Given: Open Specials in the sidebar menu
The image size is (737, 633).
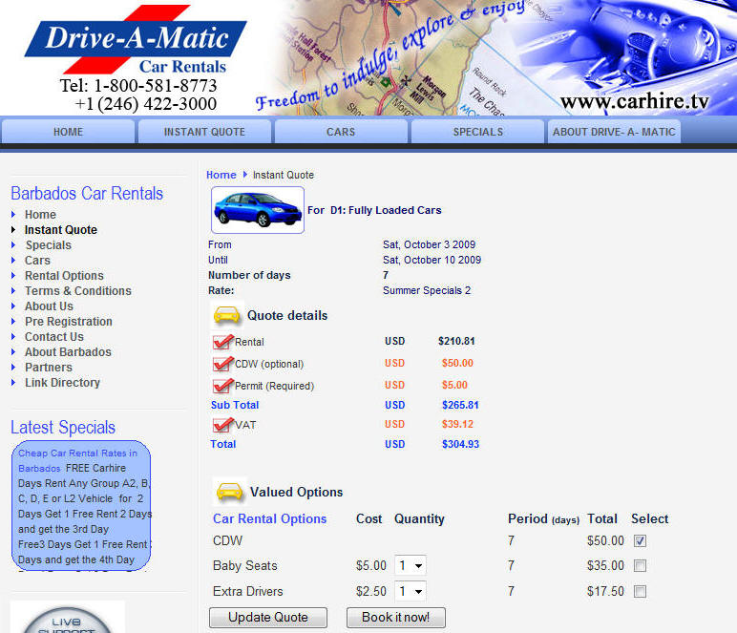Looking at the screenshot, I should (49, 244).
